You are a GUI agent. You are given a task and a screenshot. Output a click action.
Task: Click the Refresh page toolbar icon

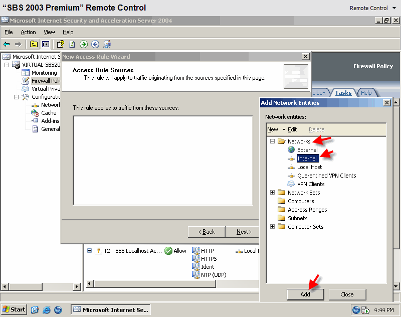coord(72,44)
